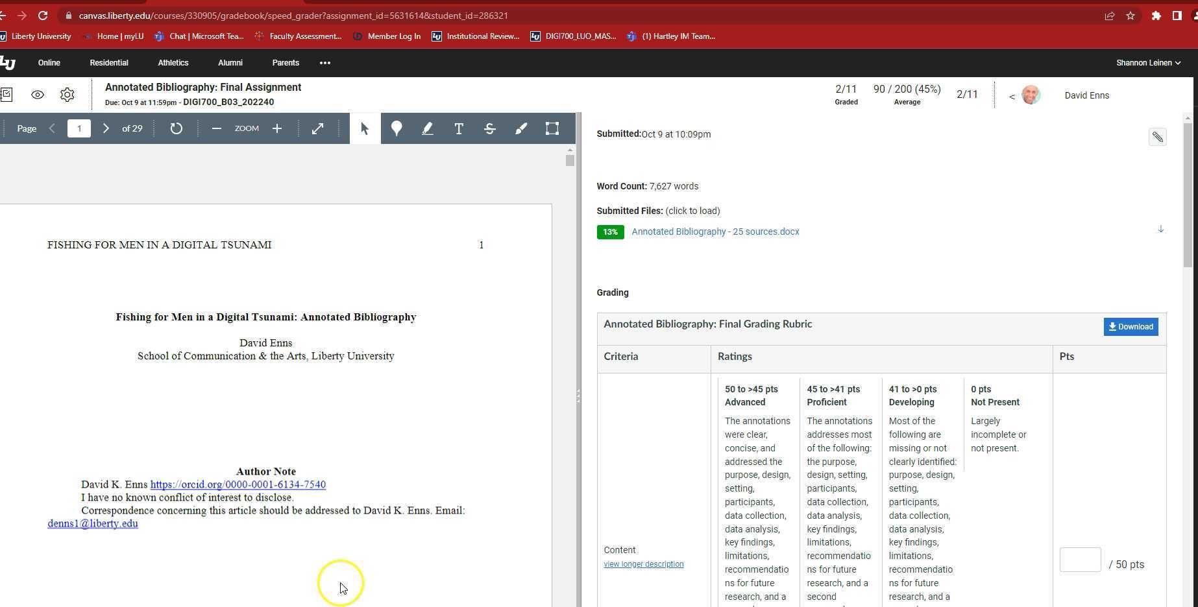The width and height of the screenshot is (1198, 607).
Task: Rotate the document with the rotate icon
Action: [x=176, y=128]
